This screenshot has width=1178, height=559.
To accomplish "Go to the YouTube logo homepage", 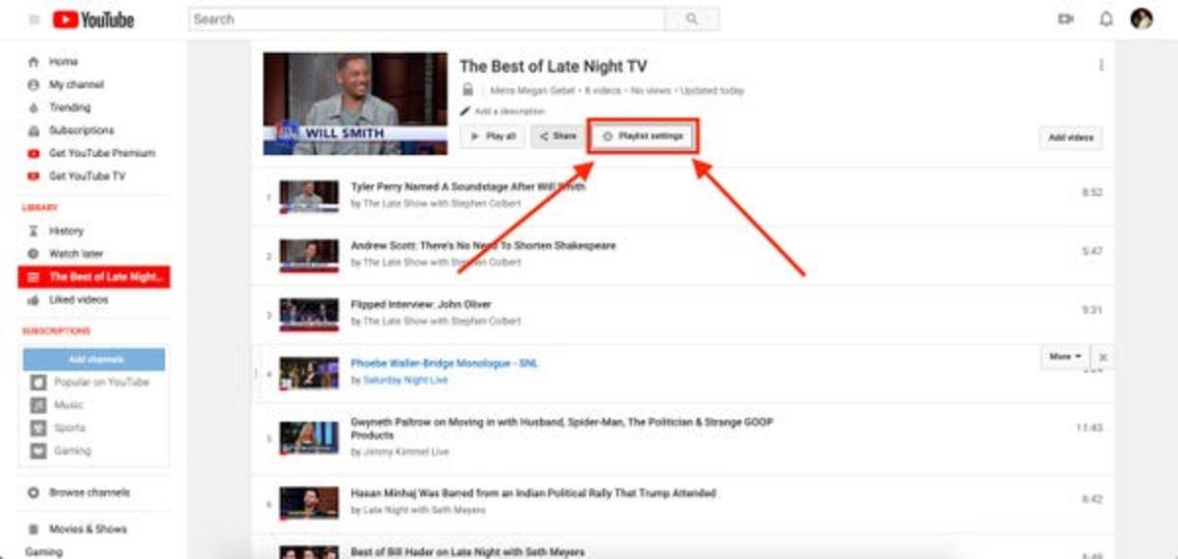I will (93, 20).
